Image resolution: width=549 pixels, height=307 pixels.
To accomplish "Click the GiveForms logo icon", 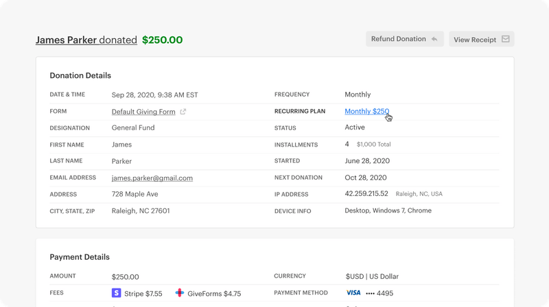I will click(x=180, y=293).
